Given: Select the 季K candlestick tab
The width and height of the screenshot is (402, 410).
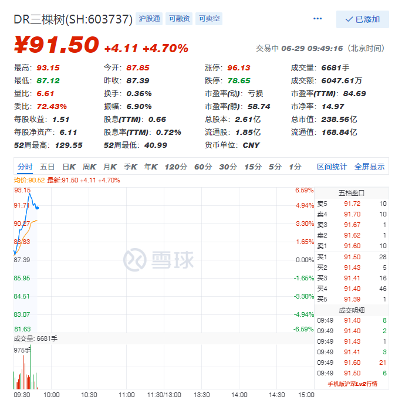Looking at the screenshot, I should (130, 167).
